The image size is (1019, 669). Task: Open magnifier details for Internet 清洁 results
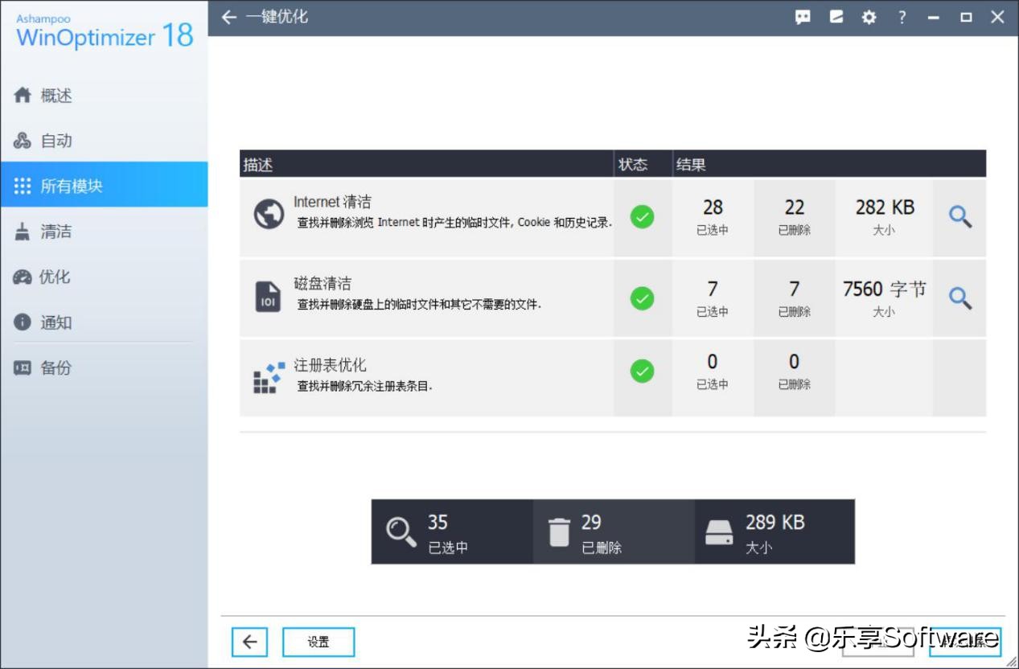[x=959, y=215]
